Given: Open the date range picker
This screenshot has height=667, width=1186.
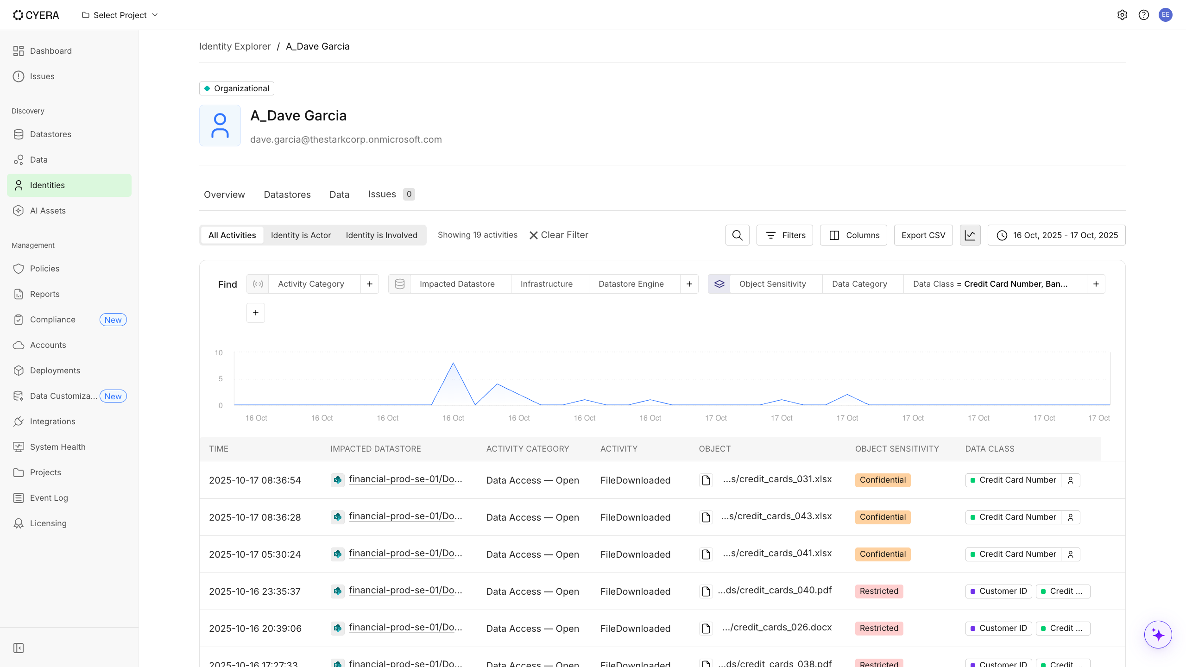Looking at the screenshot, I should [1056, 235].
